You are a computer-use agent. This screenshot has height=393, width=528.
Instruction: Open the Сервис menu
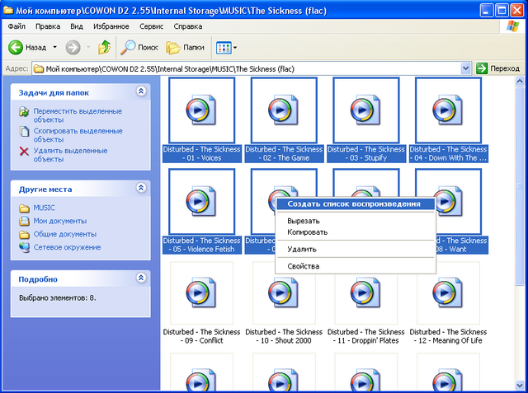(151, 26)
